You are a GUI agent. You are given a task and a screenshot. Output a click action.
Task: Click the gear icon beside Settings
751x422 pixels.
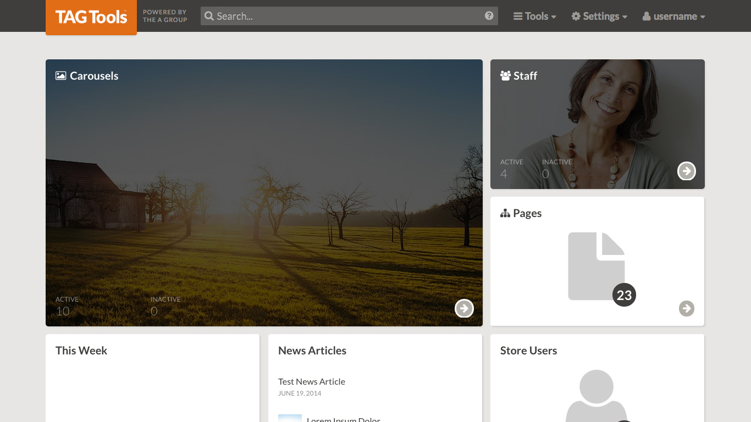coord(576,16)
